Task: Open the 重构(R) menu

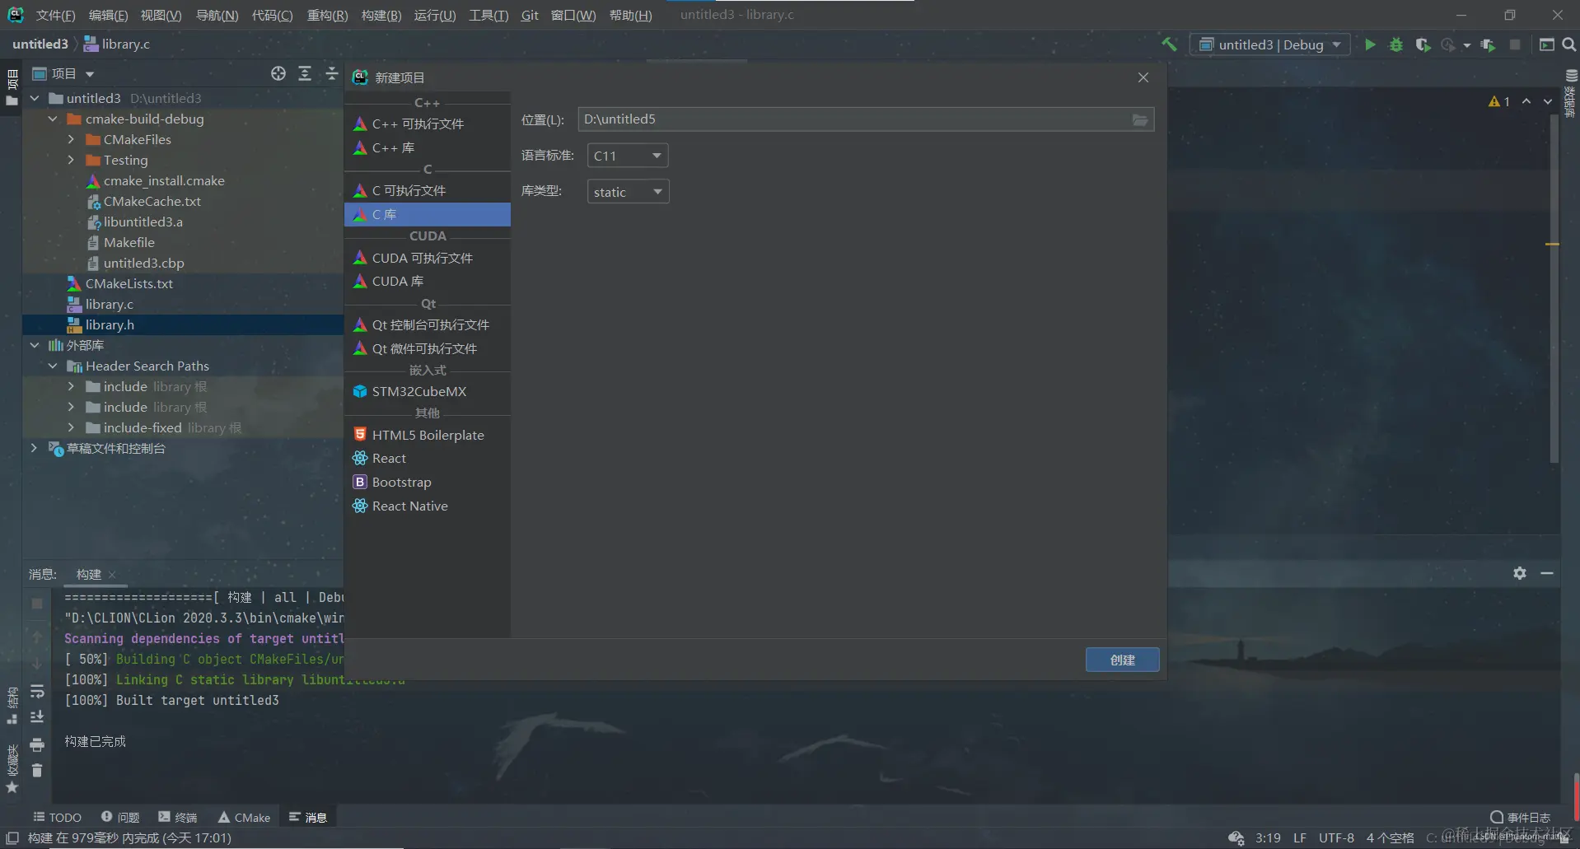Action: point(327,15)
